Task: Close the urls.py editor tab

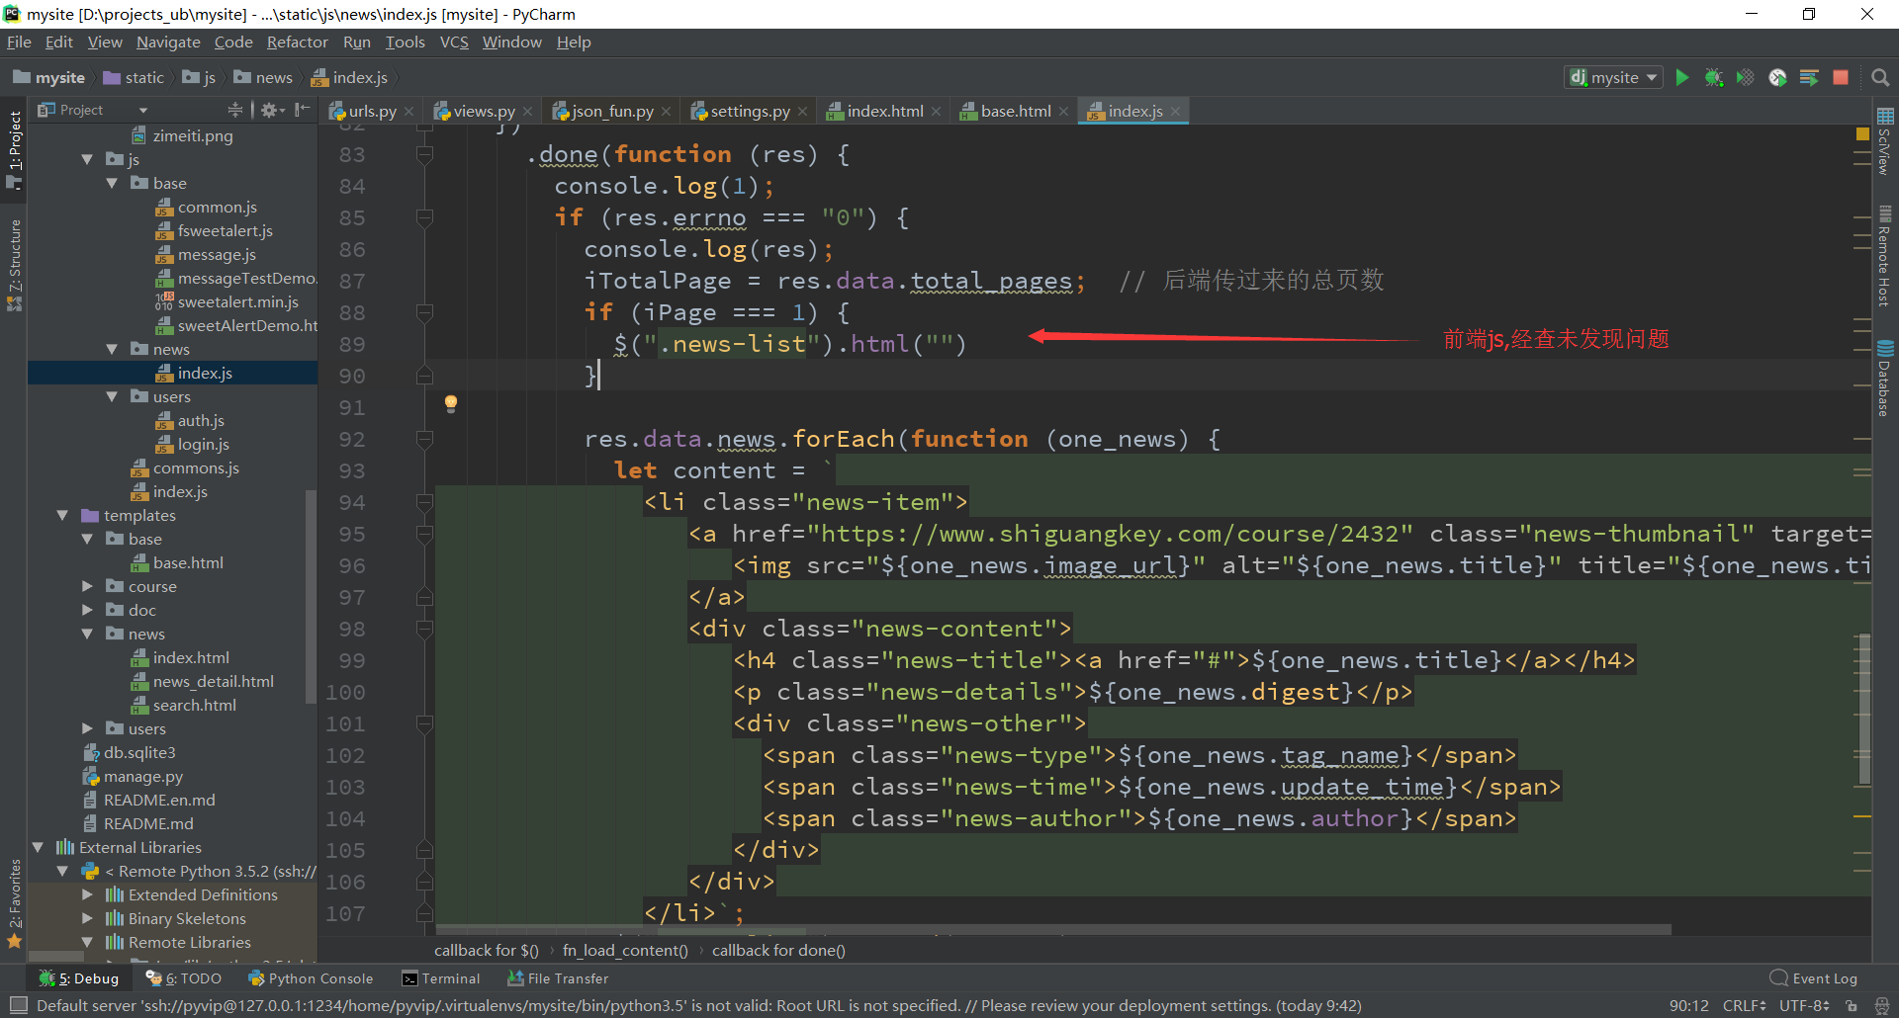Action: click(408, 112)
